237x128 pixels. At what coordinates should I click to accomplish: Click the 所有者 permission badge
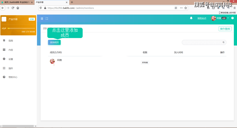point(145,62)
